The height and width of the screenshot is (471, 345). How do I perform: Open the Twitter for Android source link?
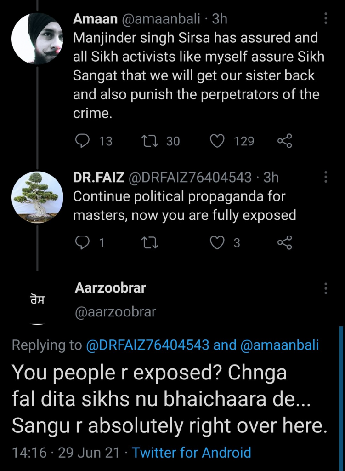click(x=192, y=452)
